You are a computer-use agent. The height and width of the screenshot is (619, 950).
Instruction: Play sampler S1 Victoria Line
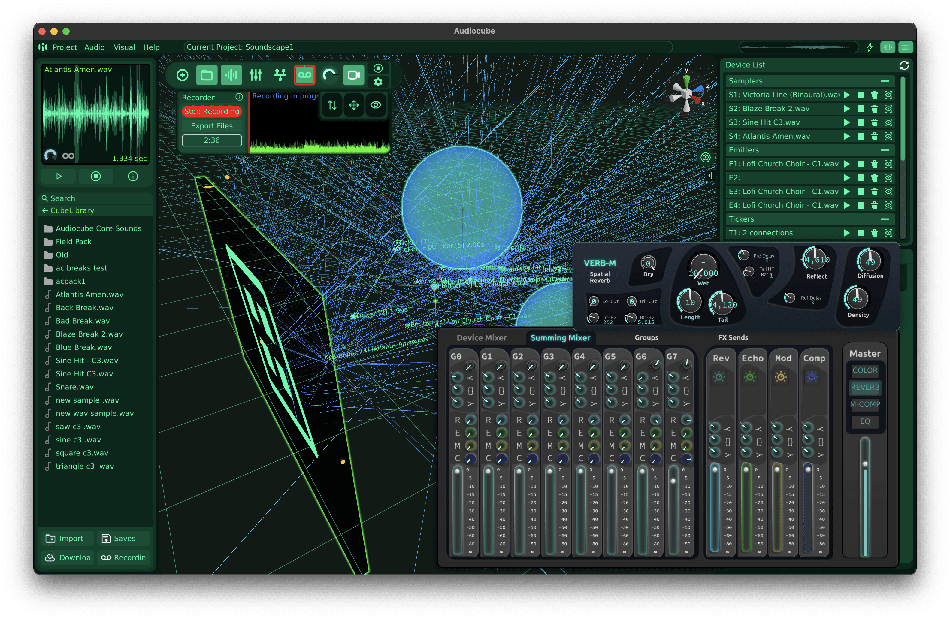(x=847, y=95)
